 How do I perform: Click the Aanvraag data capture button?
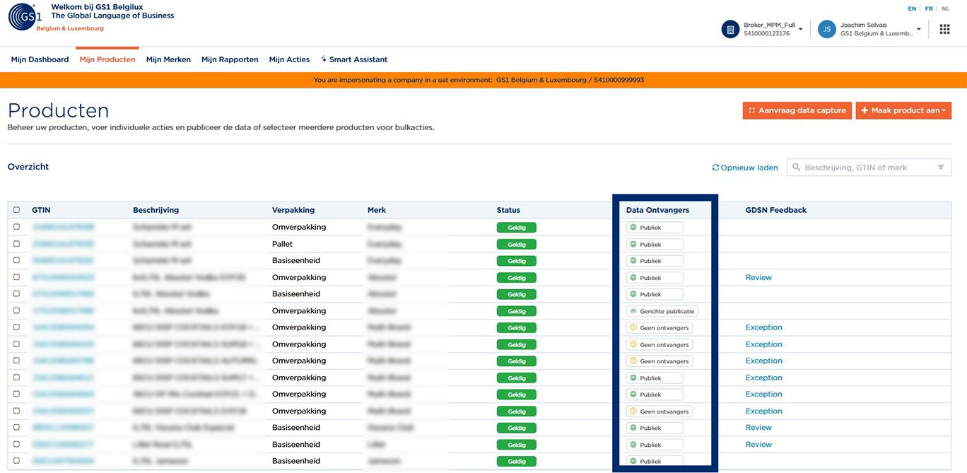[797, 110]
